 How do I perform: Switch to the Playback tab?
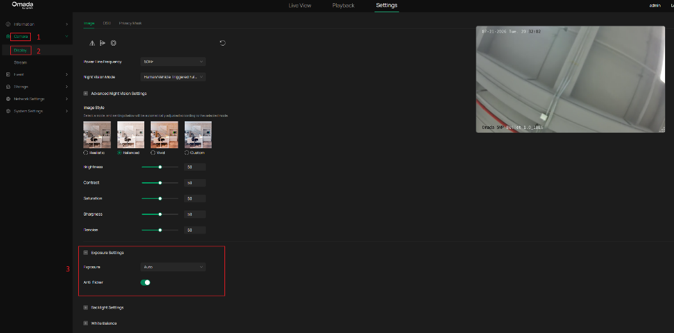tap(344, 6)
